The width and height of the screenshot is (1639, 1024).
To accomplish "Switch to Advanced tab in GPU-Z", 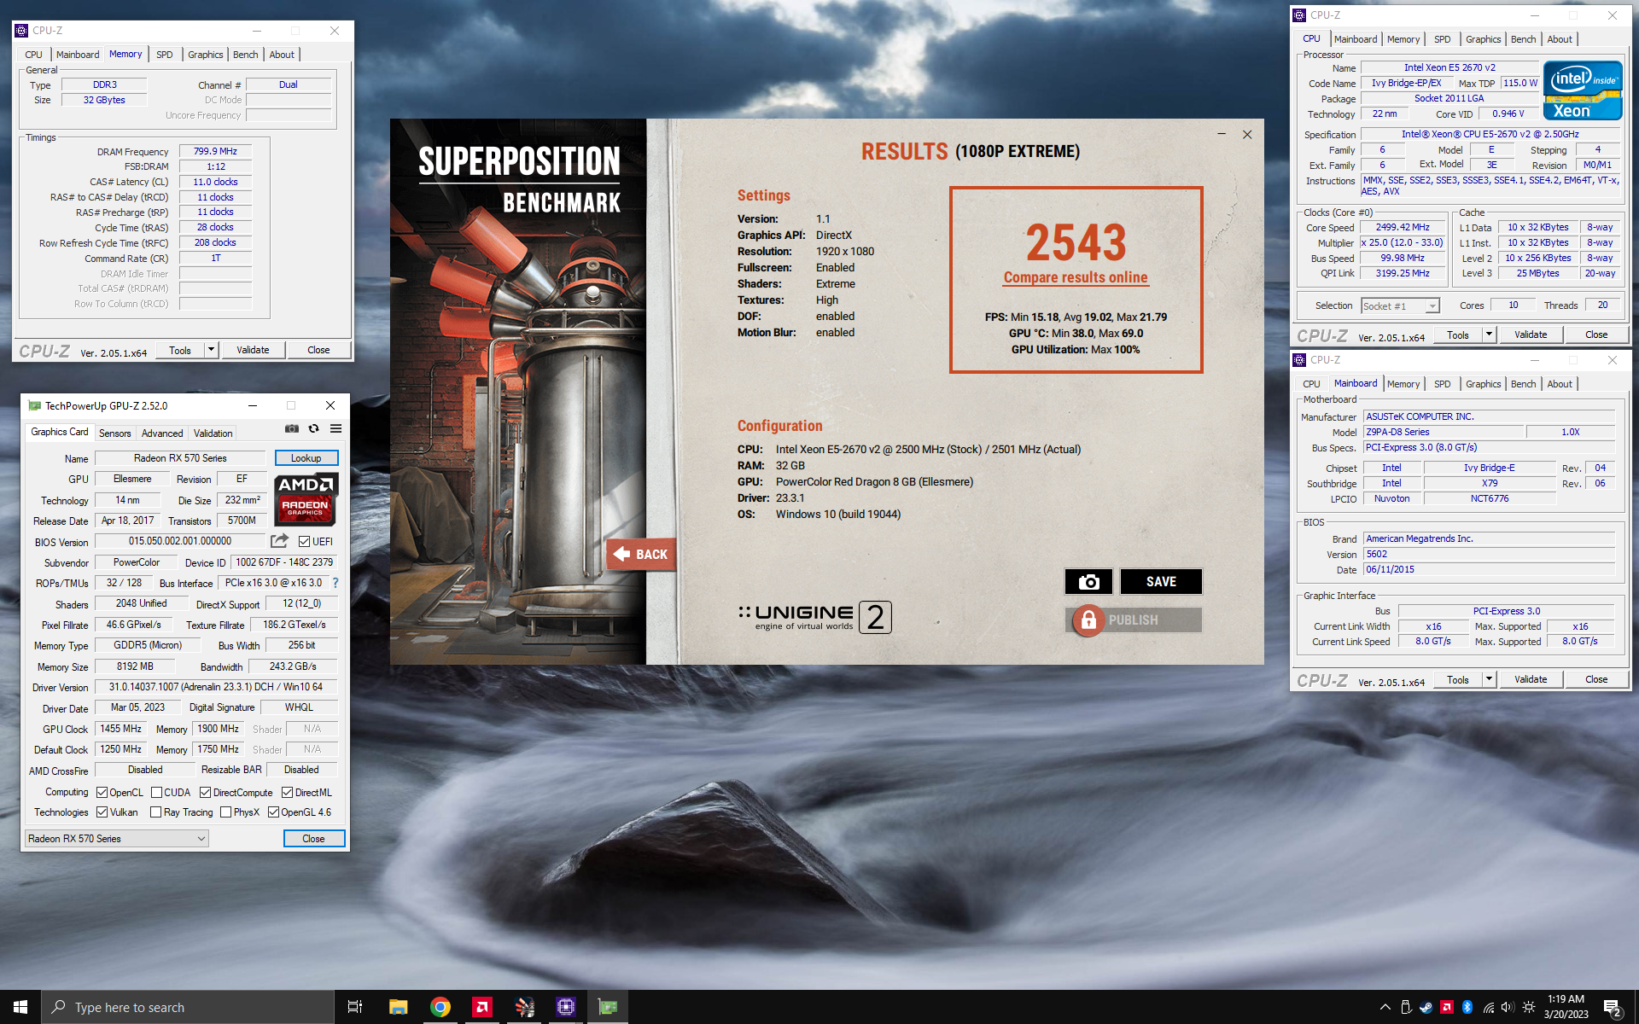I will pos(162,433).
